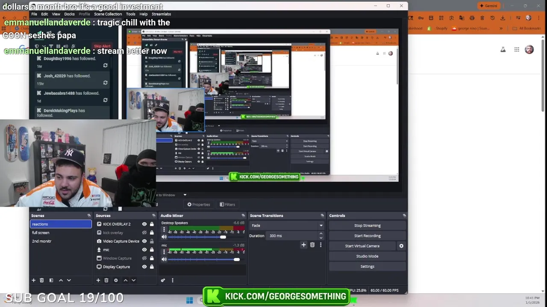Screen dimensions: 547x307
Task: Move source down in Sources panel
Action: pyautogui.click(x=133, y=280)
